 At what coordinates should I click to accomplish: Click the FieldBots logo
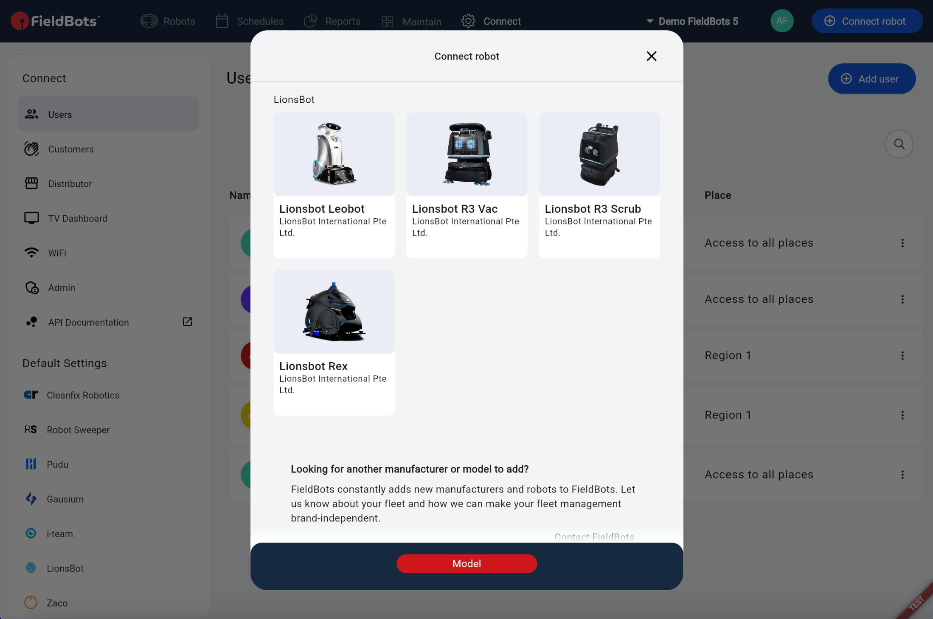(x=56, y=21)
